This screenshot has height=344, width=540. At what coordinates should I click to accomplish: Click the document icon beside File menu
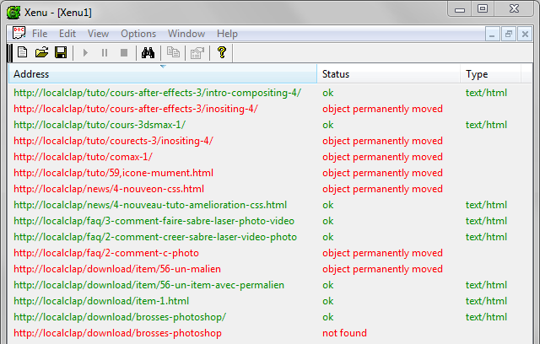pyautogui.click(x=19, y=33)
